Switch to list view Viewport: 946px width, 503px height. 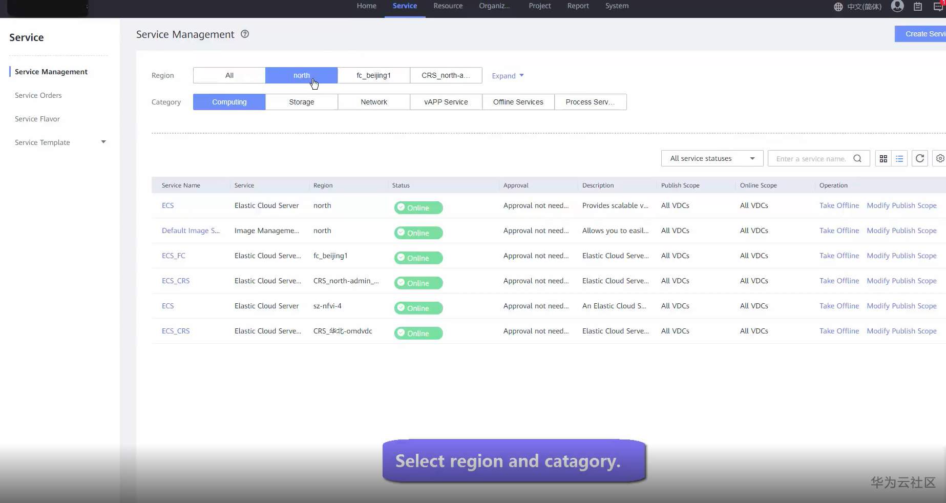tap(899, 159)
